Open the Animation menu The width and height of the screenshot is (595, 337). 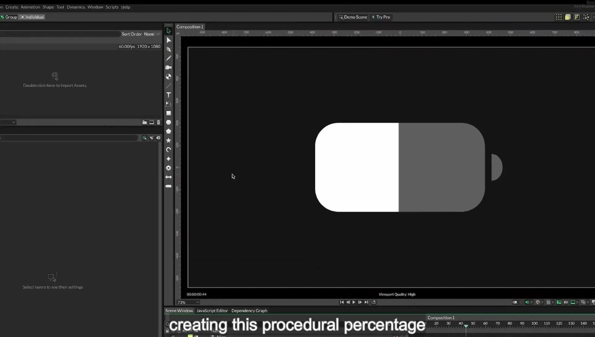[30, 7]
